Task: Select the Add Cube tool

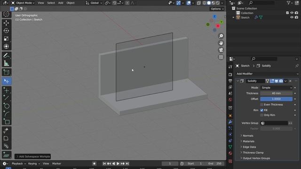Action: [6, 72]
